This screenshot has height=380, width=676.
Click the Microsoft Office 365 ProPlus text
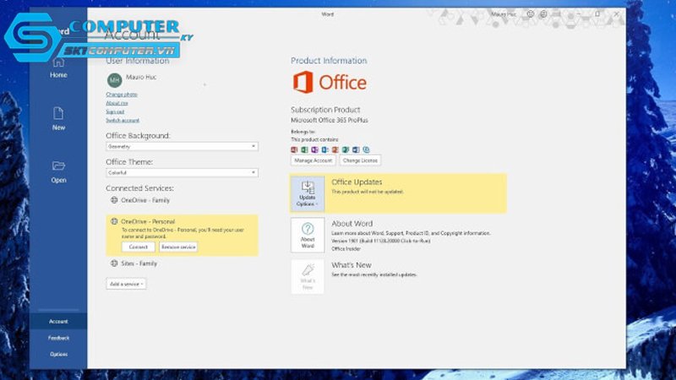coord(330,120)
